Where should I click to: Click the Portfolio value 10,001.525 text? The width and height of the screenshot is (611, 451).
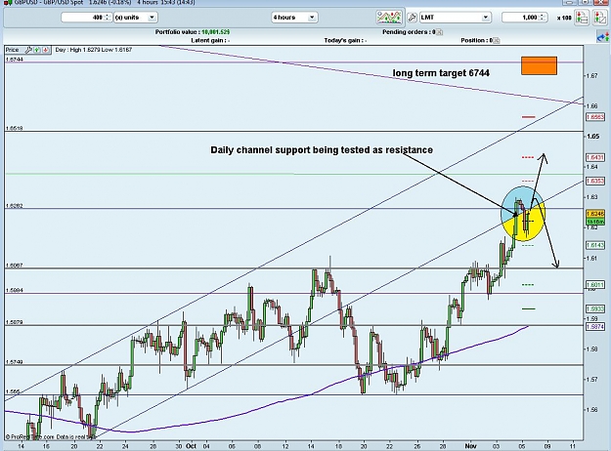(x=193, y=32)
